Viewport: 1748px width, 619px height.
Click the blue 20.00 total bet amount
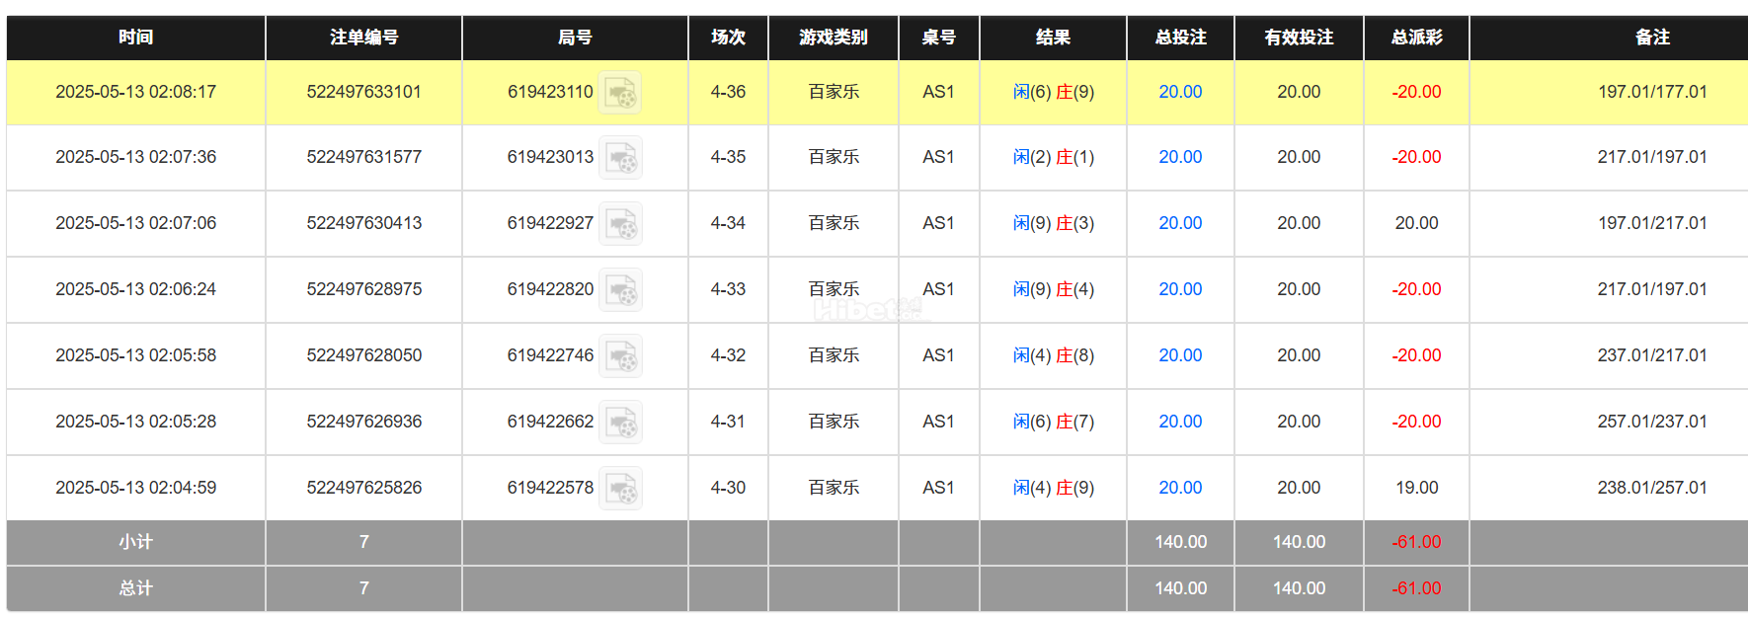click(1179, 92)
